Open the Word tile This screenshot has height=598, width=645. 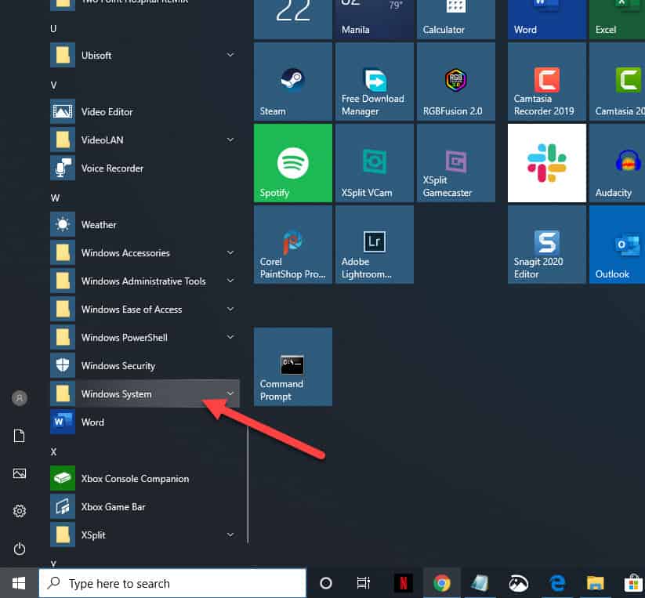(x=547, y=20)
